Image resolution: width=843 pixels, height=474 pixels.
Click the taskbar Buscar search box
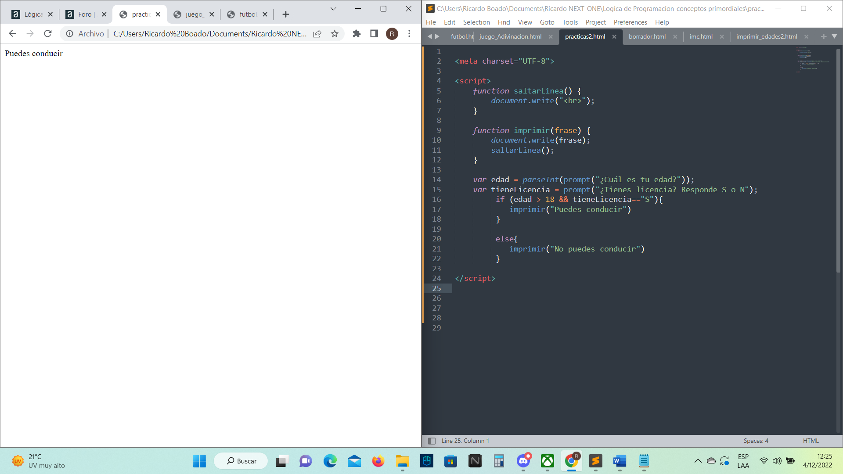coord(241,461)
